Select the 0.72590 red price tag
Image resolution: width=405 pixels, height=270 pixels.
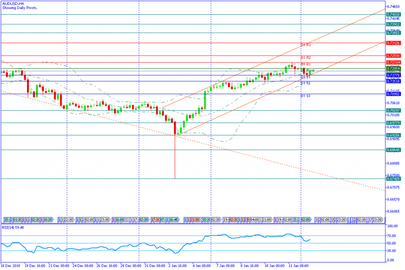point(394,55)
